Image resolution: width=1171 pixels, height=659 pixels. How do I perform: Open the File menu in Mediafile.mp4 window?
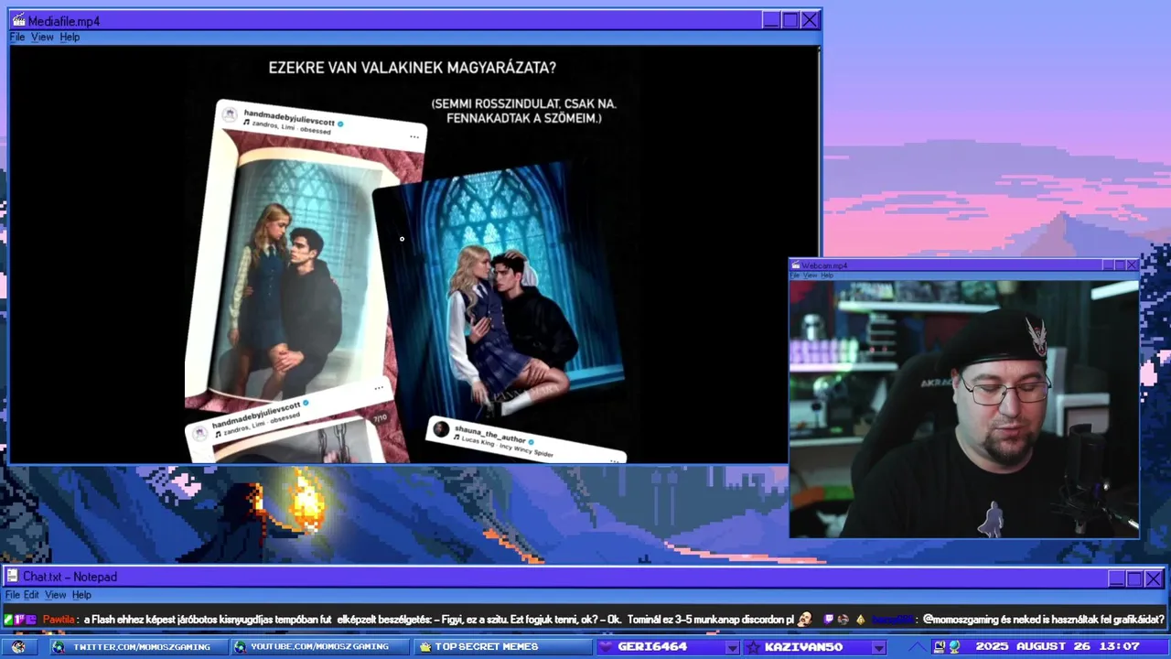coord(17,38)
